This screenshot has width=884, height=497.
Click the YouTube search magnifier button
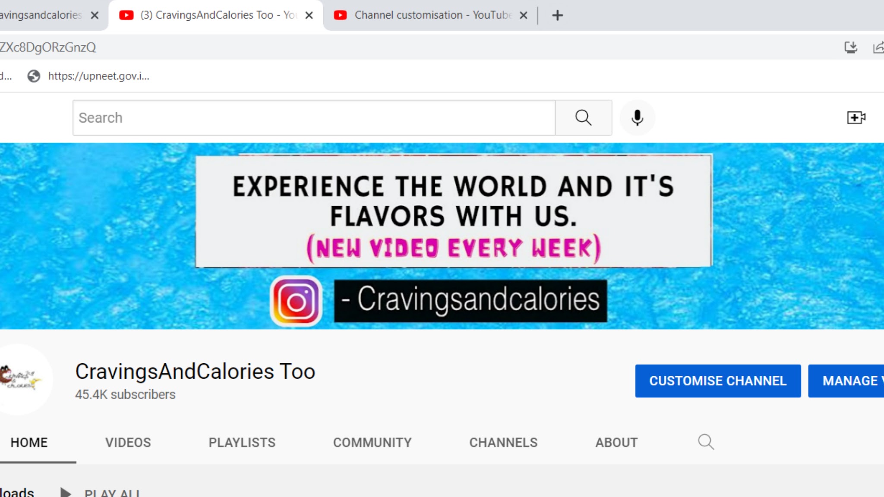(x=583, y=117)
